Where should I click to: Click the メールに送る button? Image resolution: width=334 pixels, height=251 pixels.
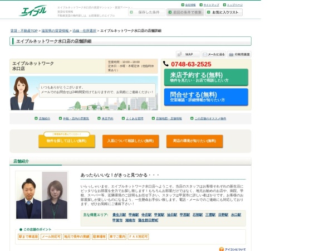214,55
